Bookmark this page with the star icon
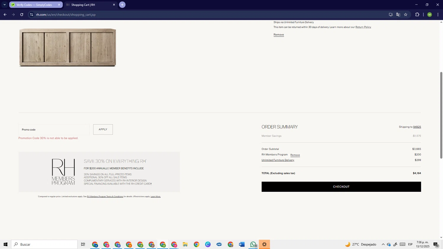Screen dimensions: 443x249 406,14
